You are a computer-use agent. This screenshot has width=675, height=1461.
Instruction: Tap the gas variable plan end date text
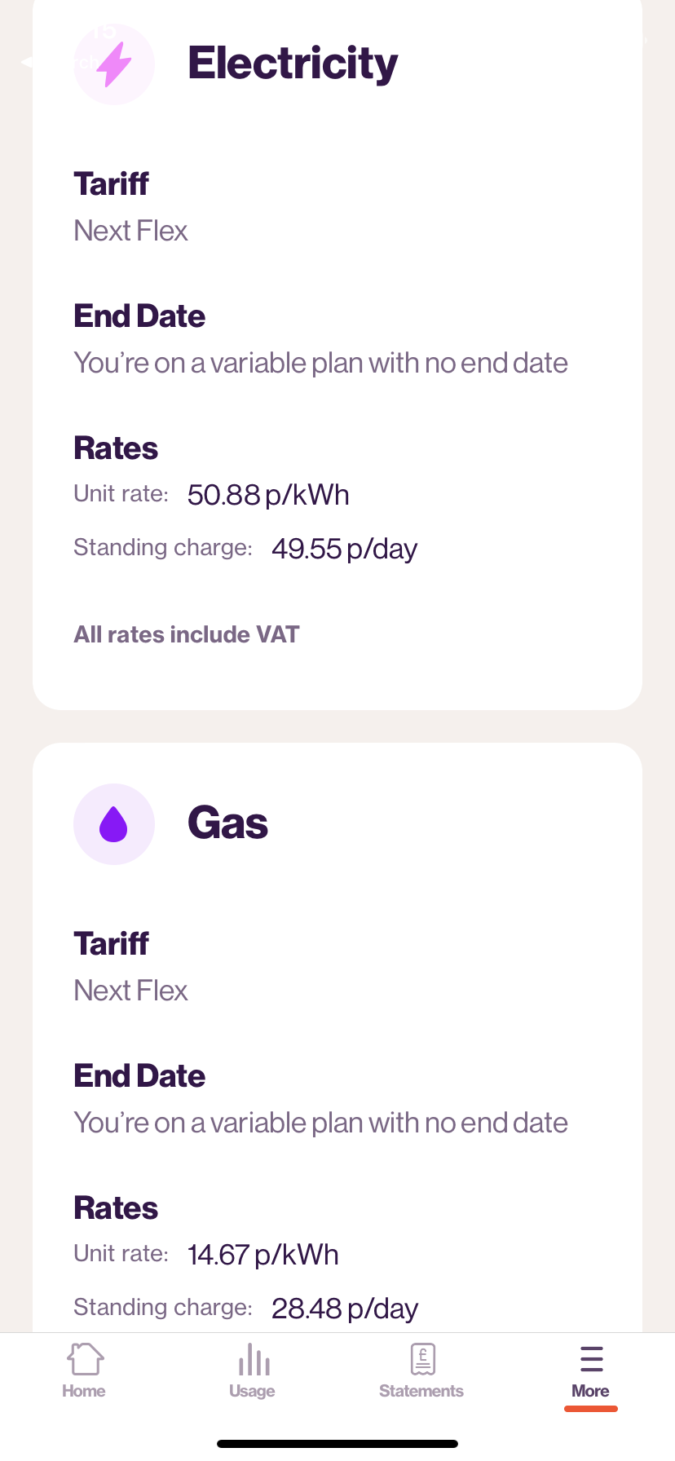[320, 1123]
